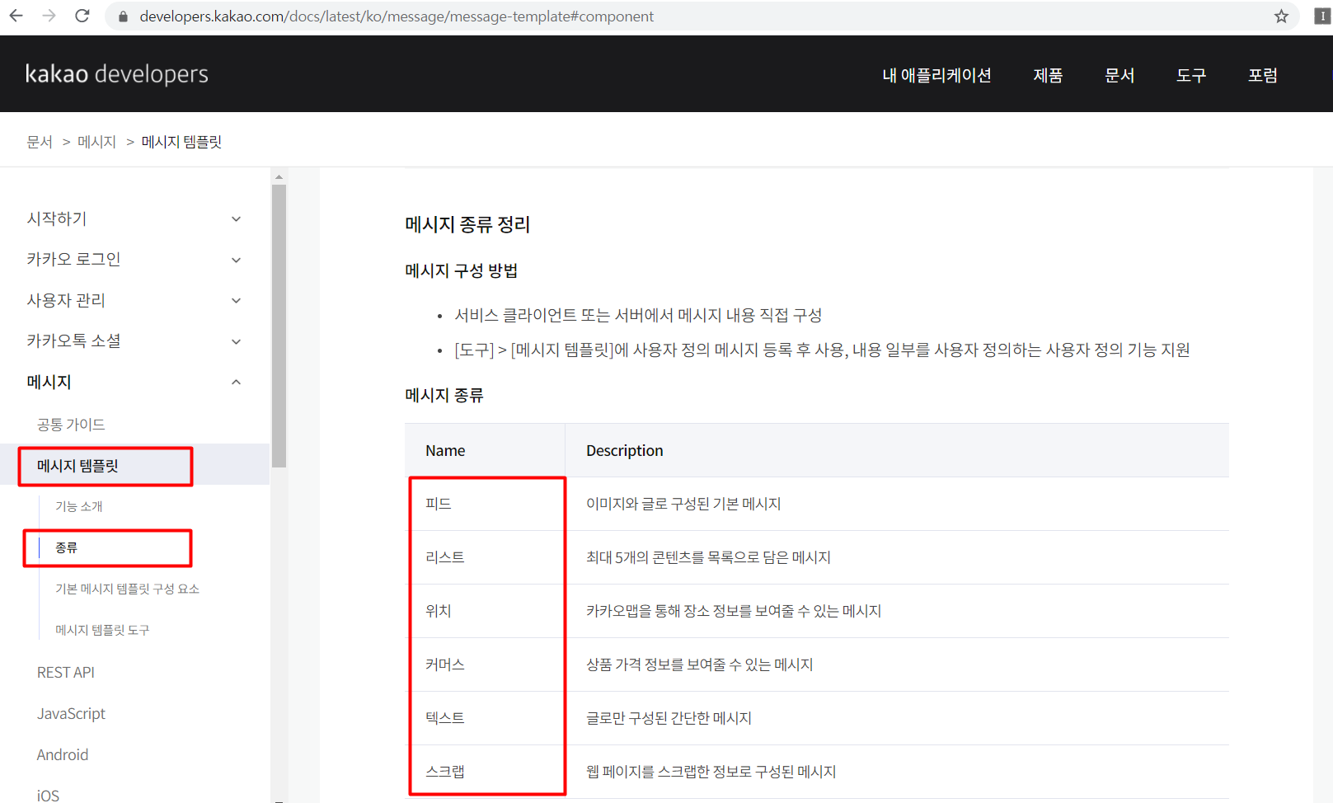Click description 이미지와 글로 구성된 기본 메시지
This screenshot has height=803, width=1333.
683,504
